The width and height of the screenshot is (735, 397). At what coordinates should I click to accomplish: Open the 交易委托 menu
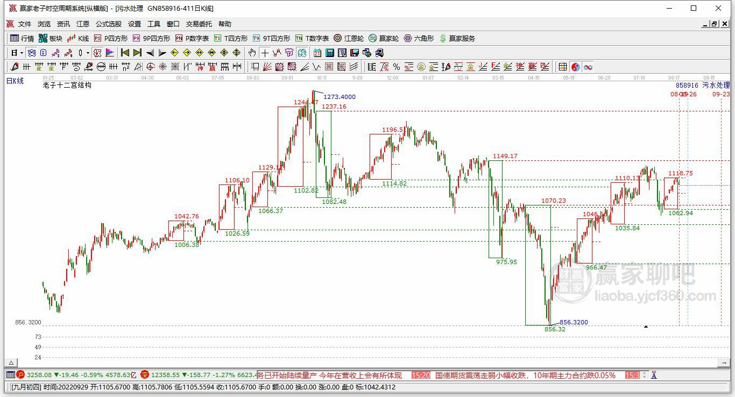[x=199, y=24]
